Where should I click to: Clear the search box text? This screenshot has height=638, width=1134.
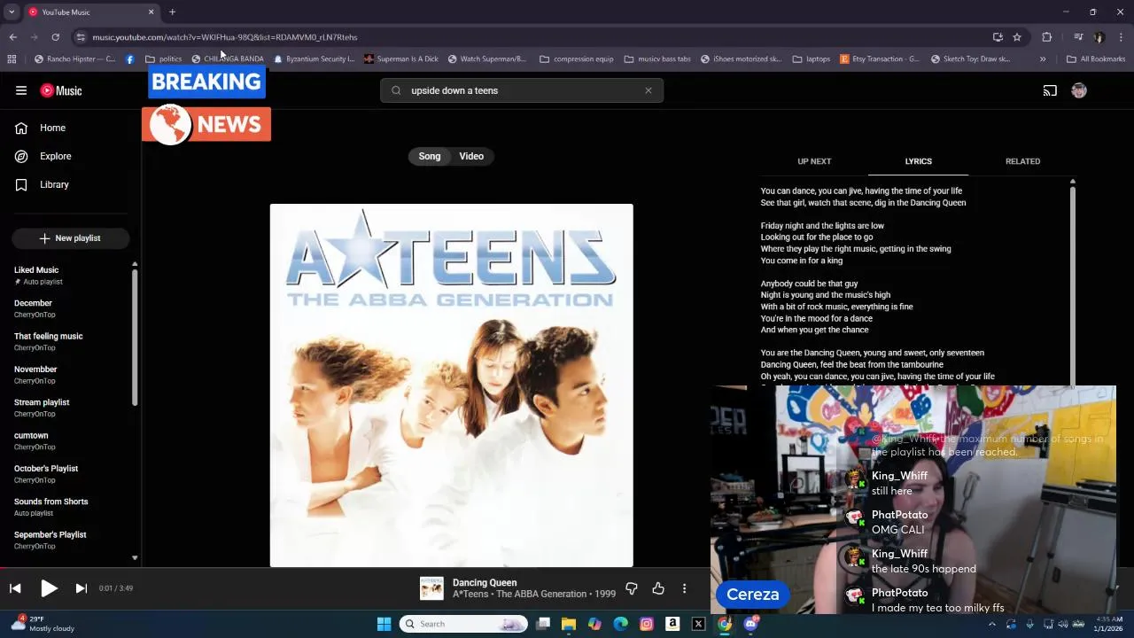click(x=648, y=90)
